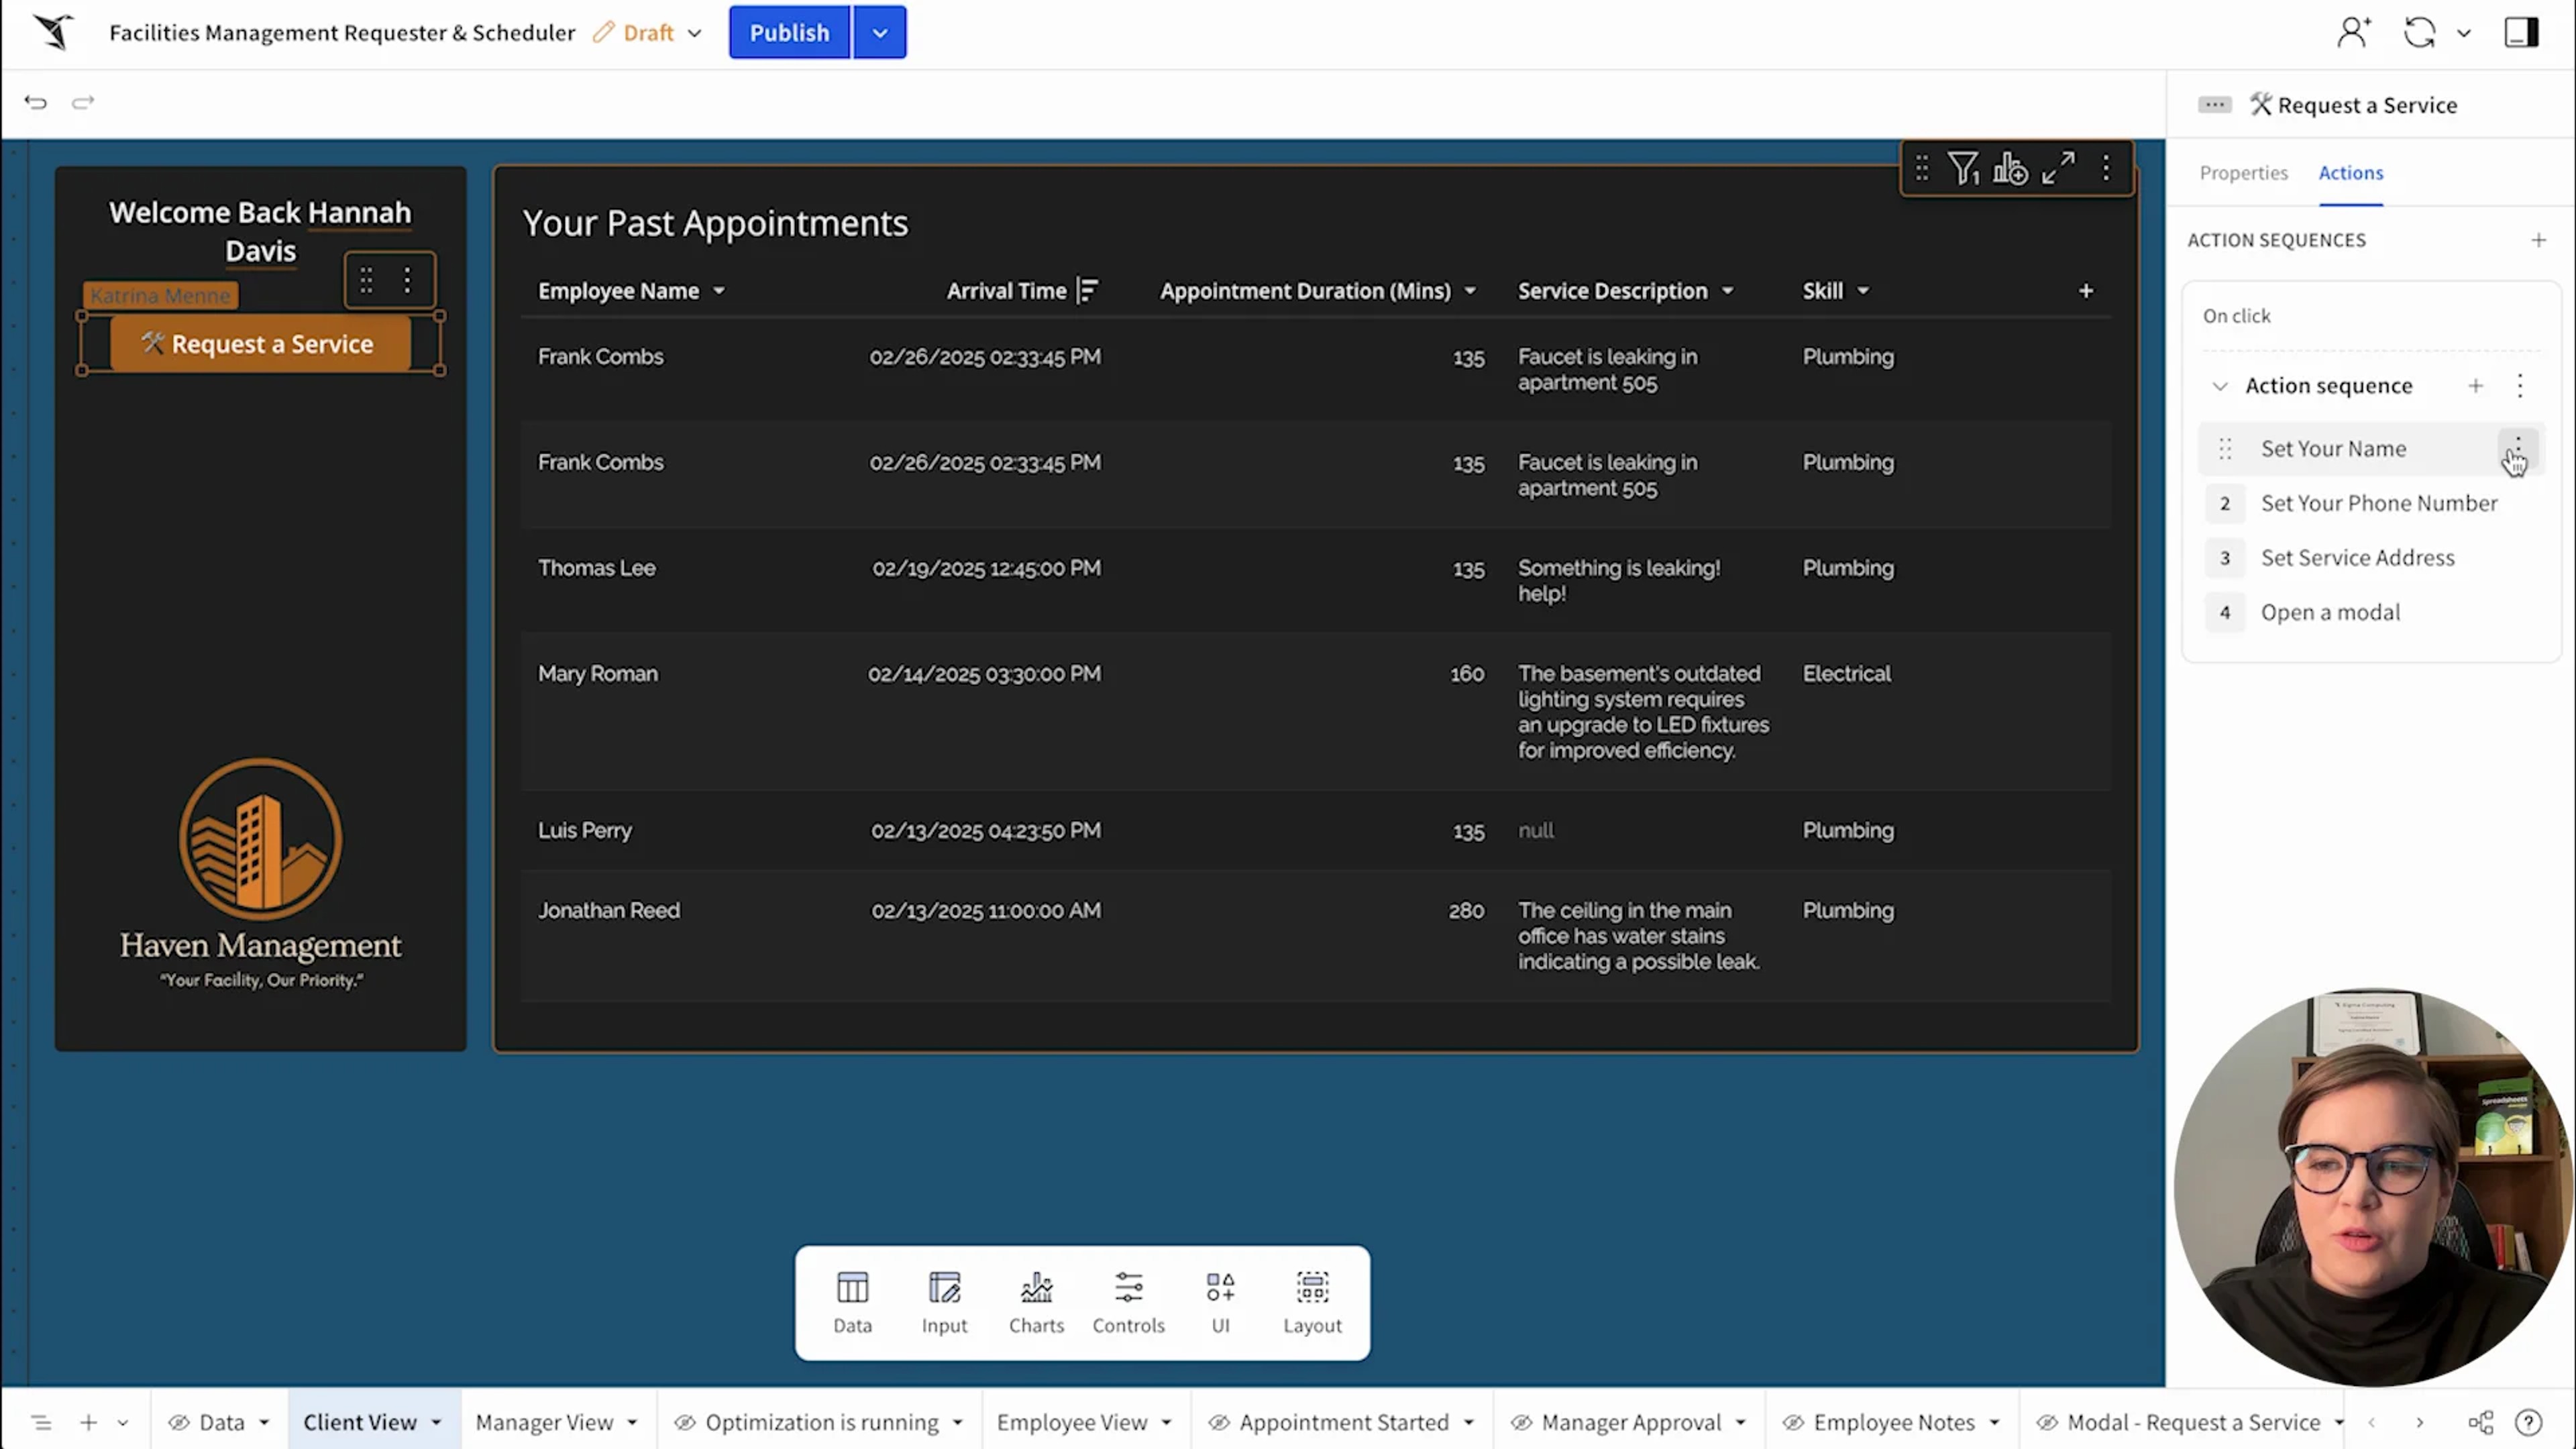Viewport: 2576px width, 1449px height.
Task: Toggle the right side panel icon
Action: 2521,32
